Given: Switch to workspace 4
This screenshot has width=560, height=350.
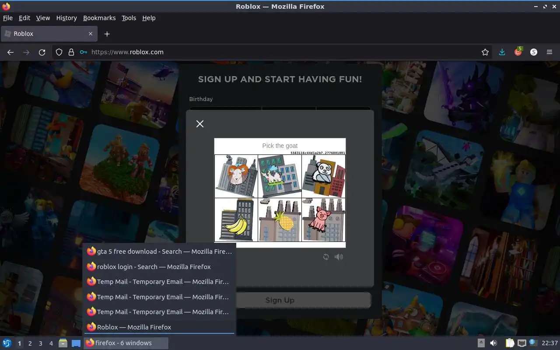Looking at the screenshot, I should (x=51, y=343).
